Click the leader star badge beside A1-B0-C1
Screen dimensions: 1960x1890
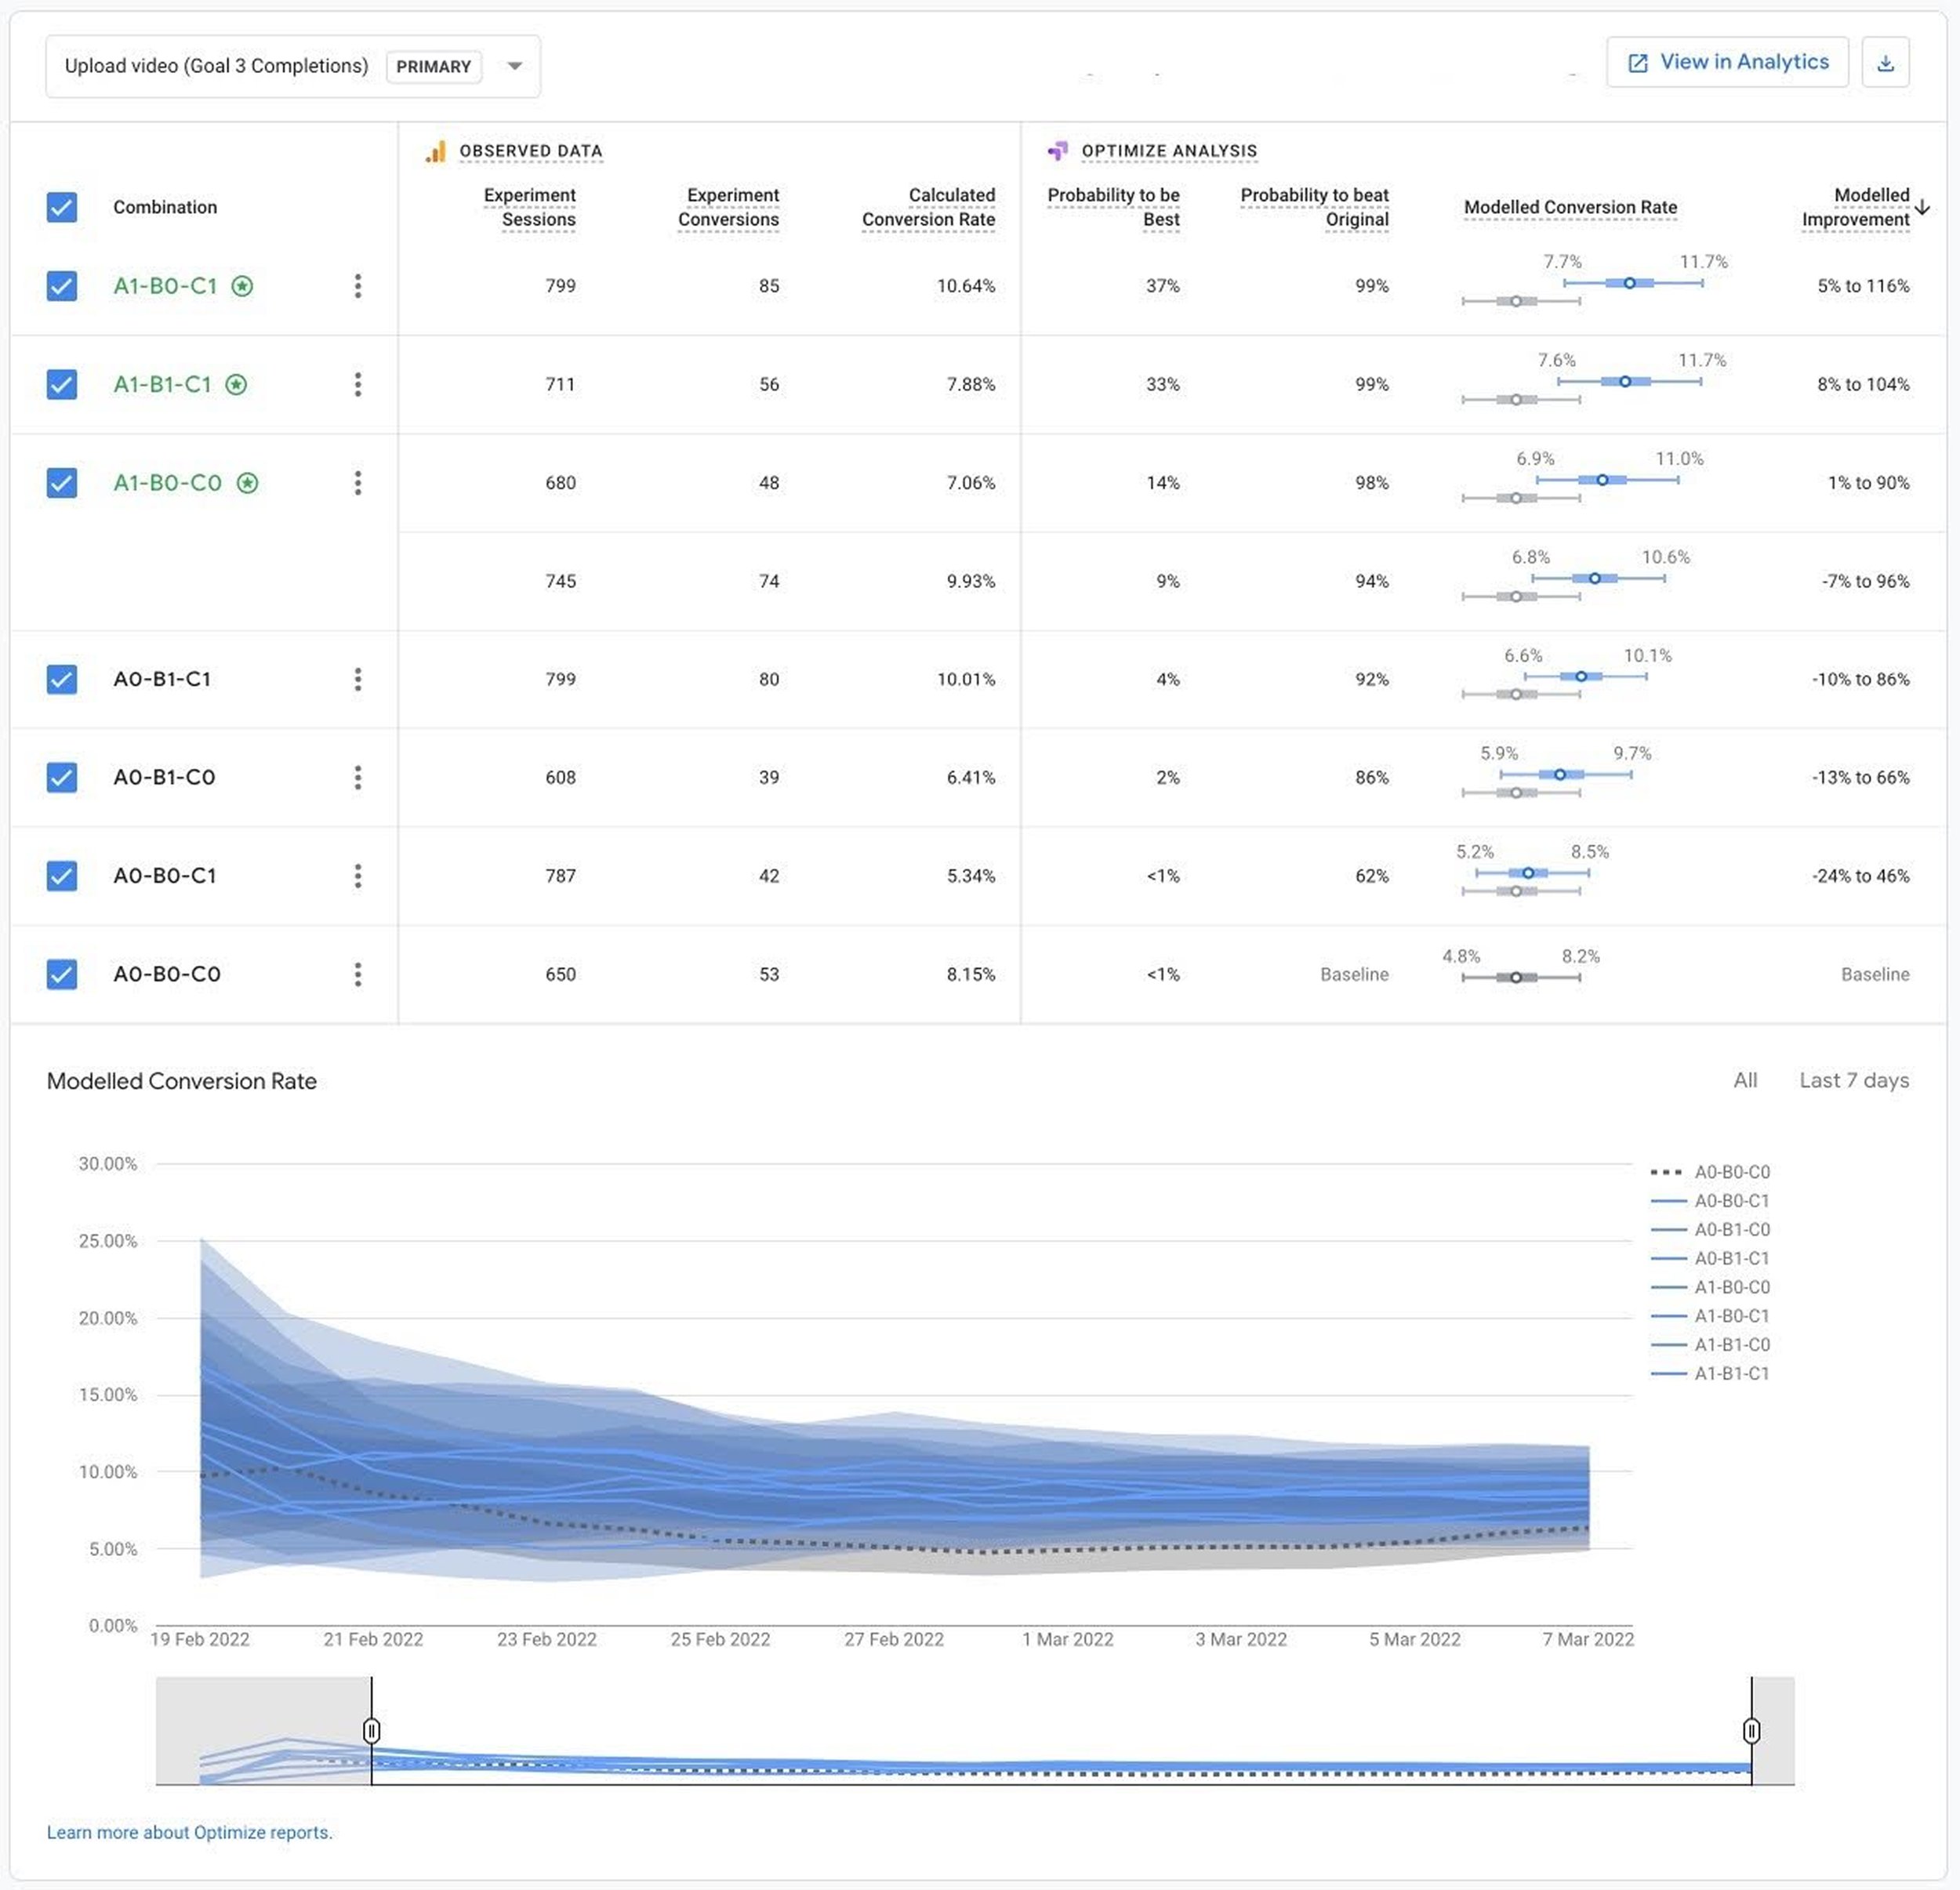(x=243, y=286)
